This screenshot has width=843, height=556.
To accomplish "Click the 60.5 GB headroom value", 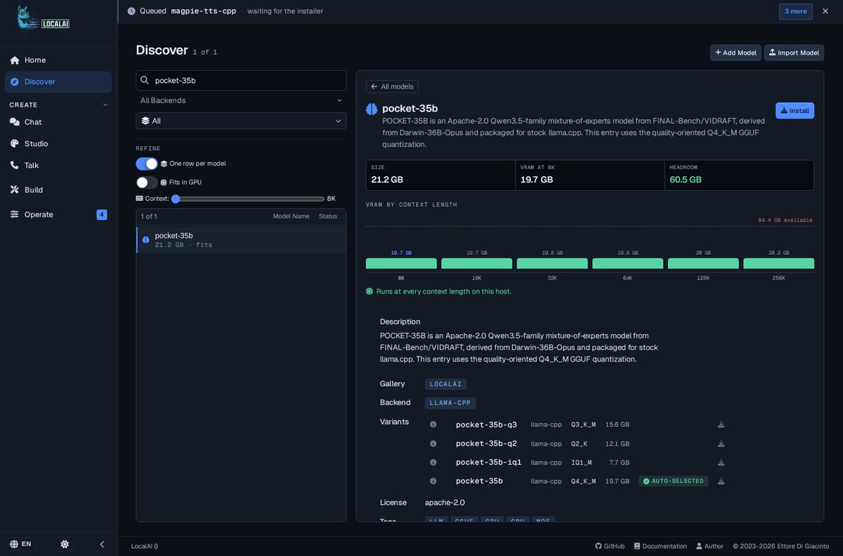I will pos(686,180).
